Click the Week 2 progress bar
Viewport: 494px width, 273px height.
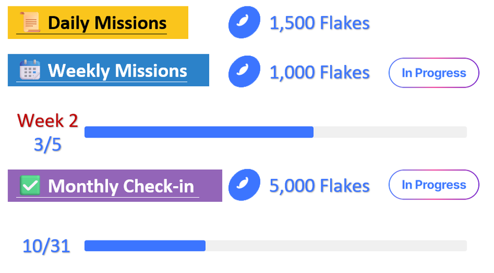tap(275, 132)
